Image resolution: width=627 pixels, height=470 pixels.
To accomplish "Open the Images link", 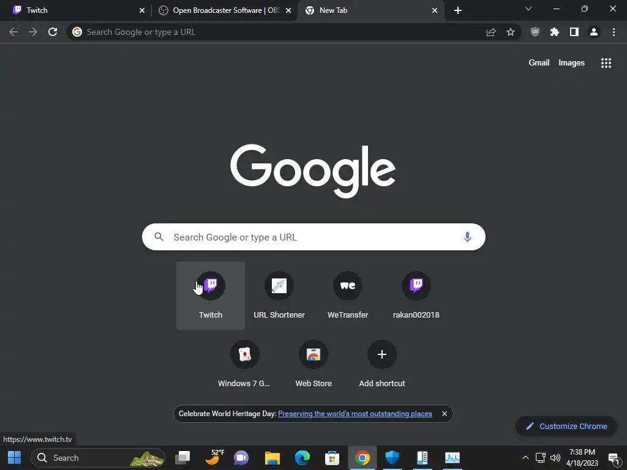I will tap(571, 63).
